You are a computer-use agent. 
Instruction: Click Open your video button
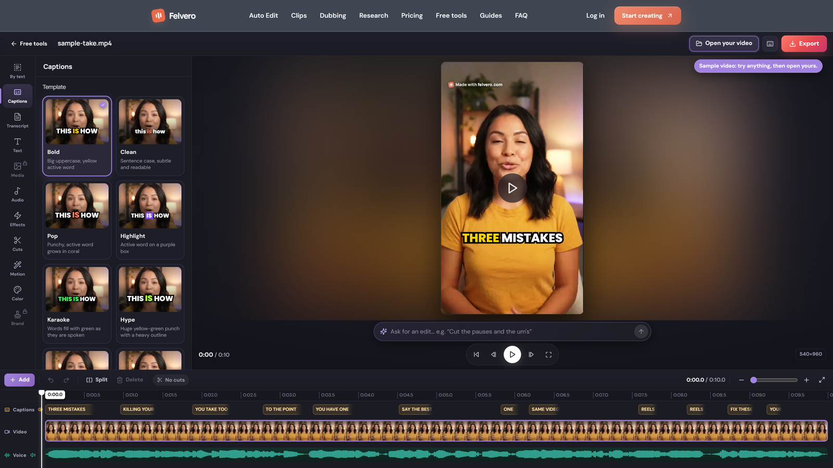coord(724,44)
